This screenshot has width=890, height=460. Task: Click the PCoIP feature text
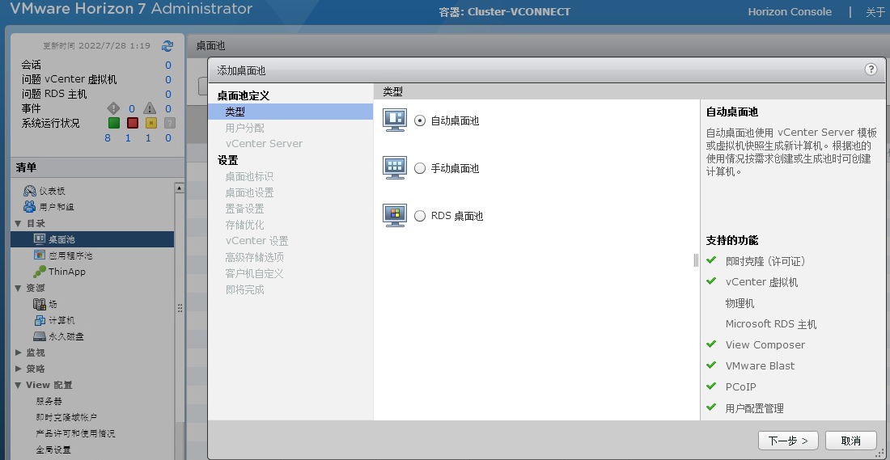coord(740,386)
